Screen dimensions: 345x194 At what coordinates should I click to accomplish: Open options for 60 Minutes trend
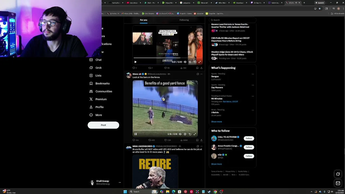(x=253, y=96)
